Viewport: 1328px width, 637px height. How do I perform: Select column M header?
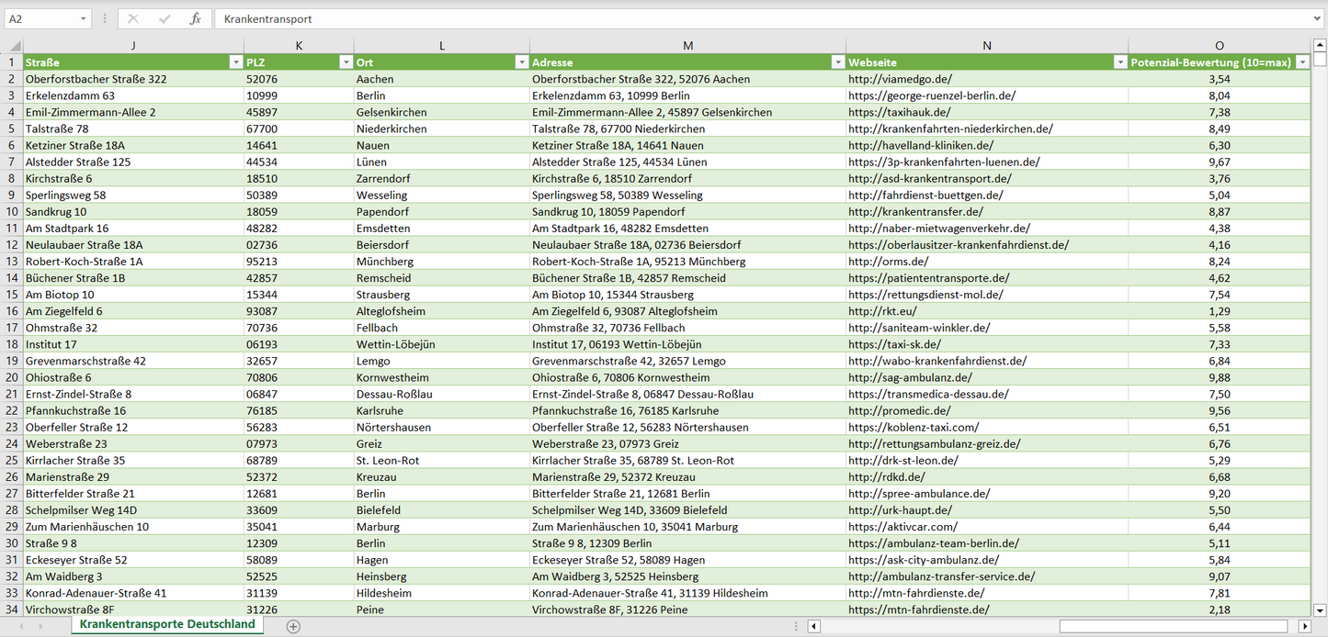687,46
